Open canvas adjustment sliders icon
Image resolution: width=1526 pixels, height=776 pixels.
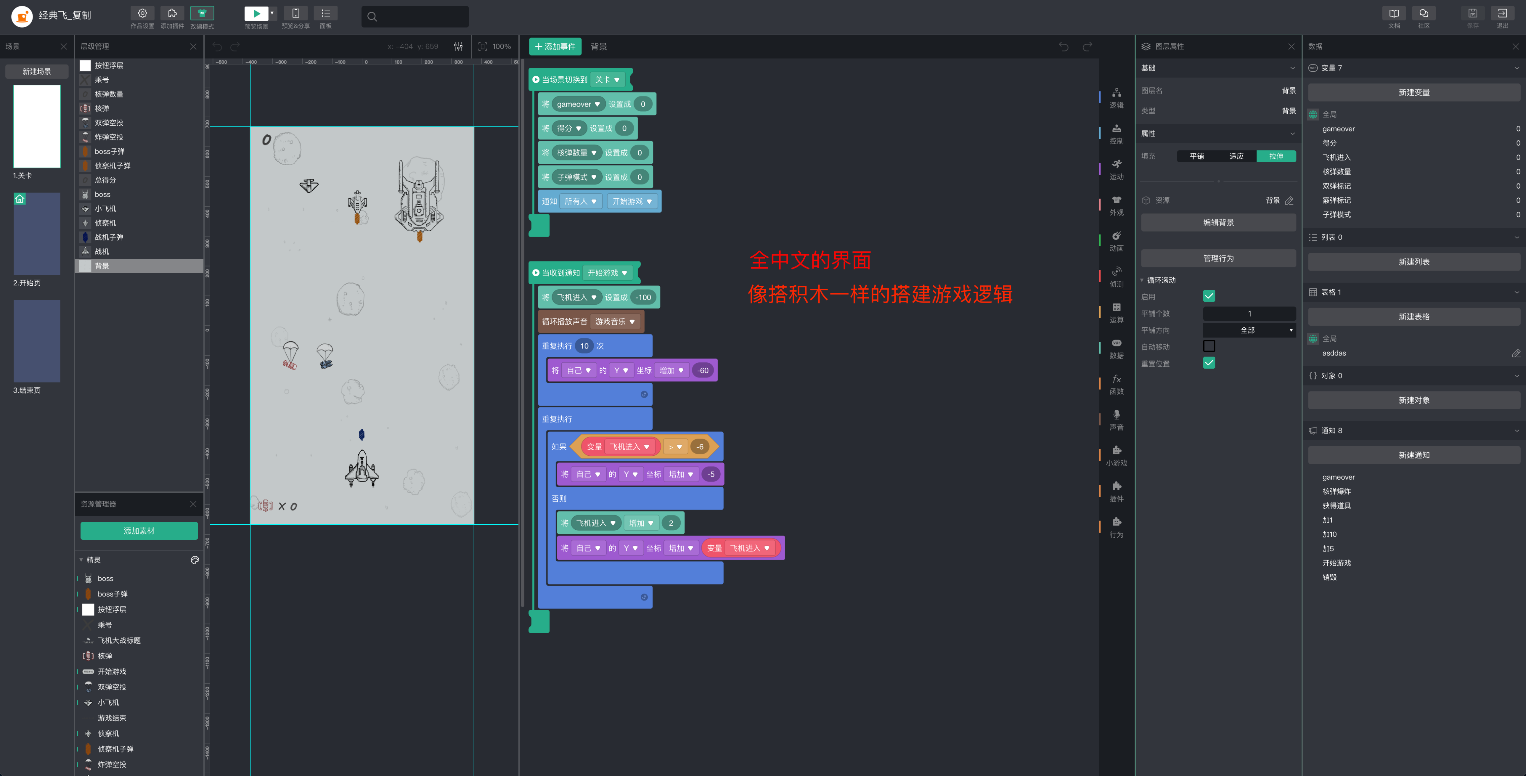[x=458, y=46]
